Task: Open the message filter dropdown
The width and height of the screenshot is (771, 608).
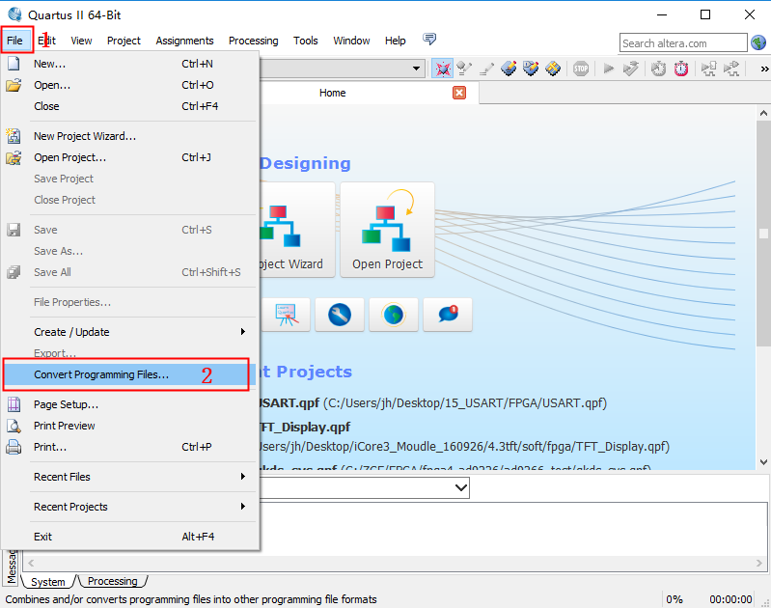Action: (459, 488)
